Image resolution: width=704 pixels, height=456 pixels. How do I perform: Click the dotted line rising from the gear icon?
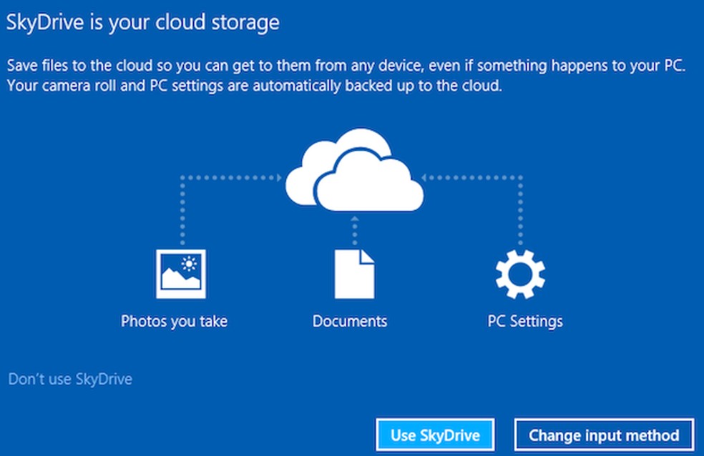520,211
